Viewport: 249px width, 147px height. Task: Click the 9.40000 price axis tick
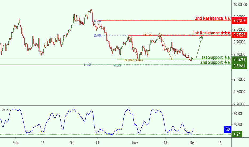(239, 79)
